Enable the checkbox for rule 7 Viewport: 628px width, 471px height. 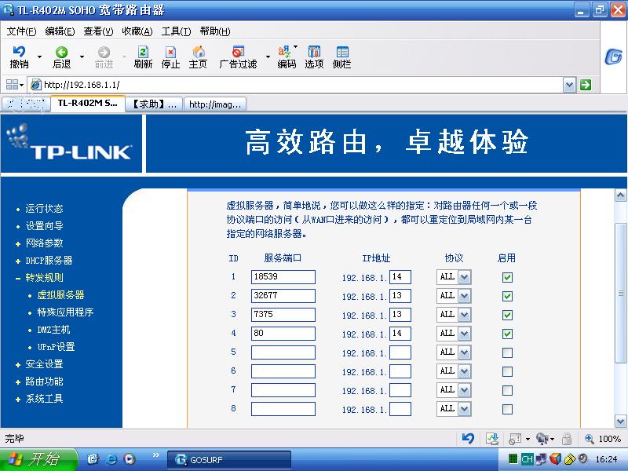coord(507,390)
